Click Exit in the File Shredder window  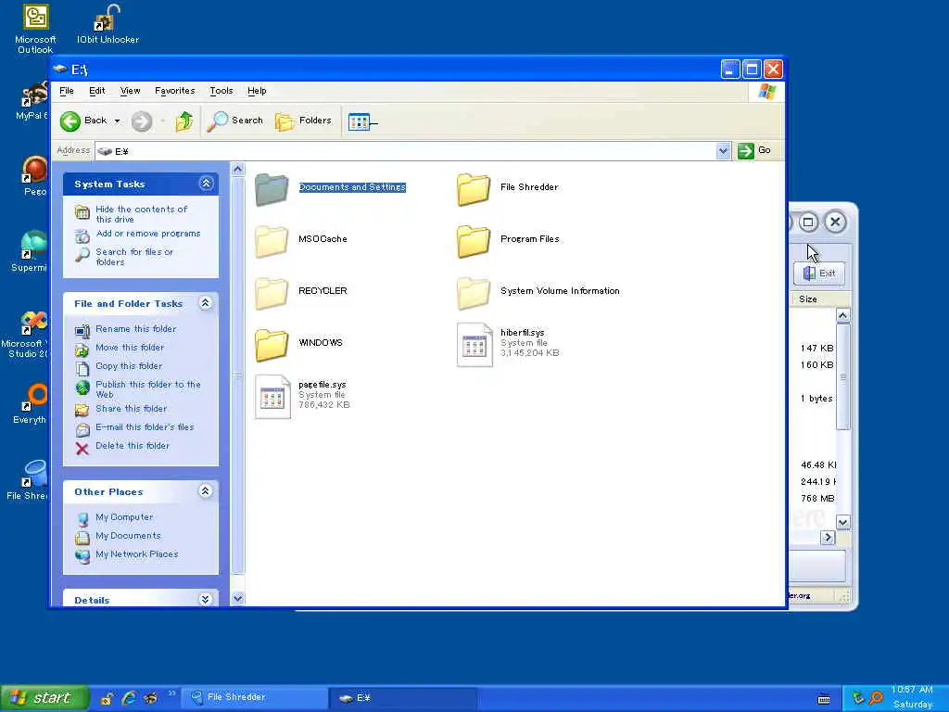pyautogui.click(x=819, y=273)
